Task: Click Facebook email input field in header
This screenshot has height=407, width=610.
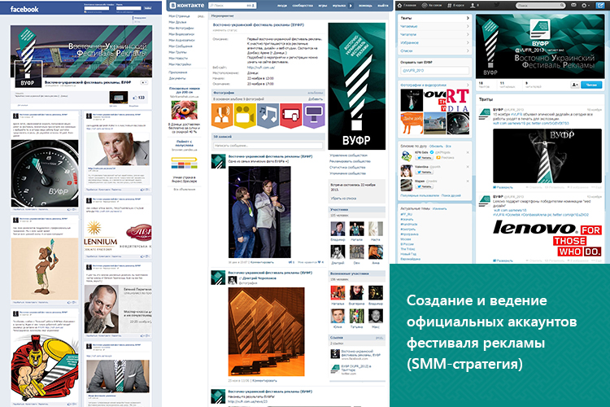Action: (97, 8)
